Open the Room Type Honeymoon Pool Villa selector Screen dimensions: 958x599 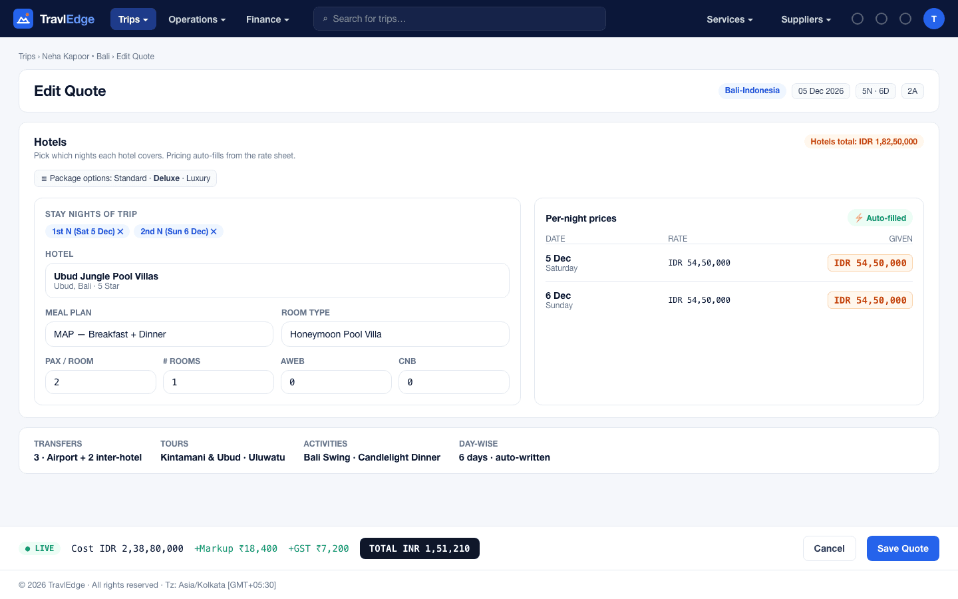pyautogui.click(x=395, y=334)
